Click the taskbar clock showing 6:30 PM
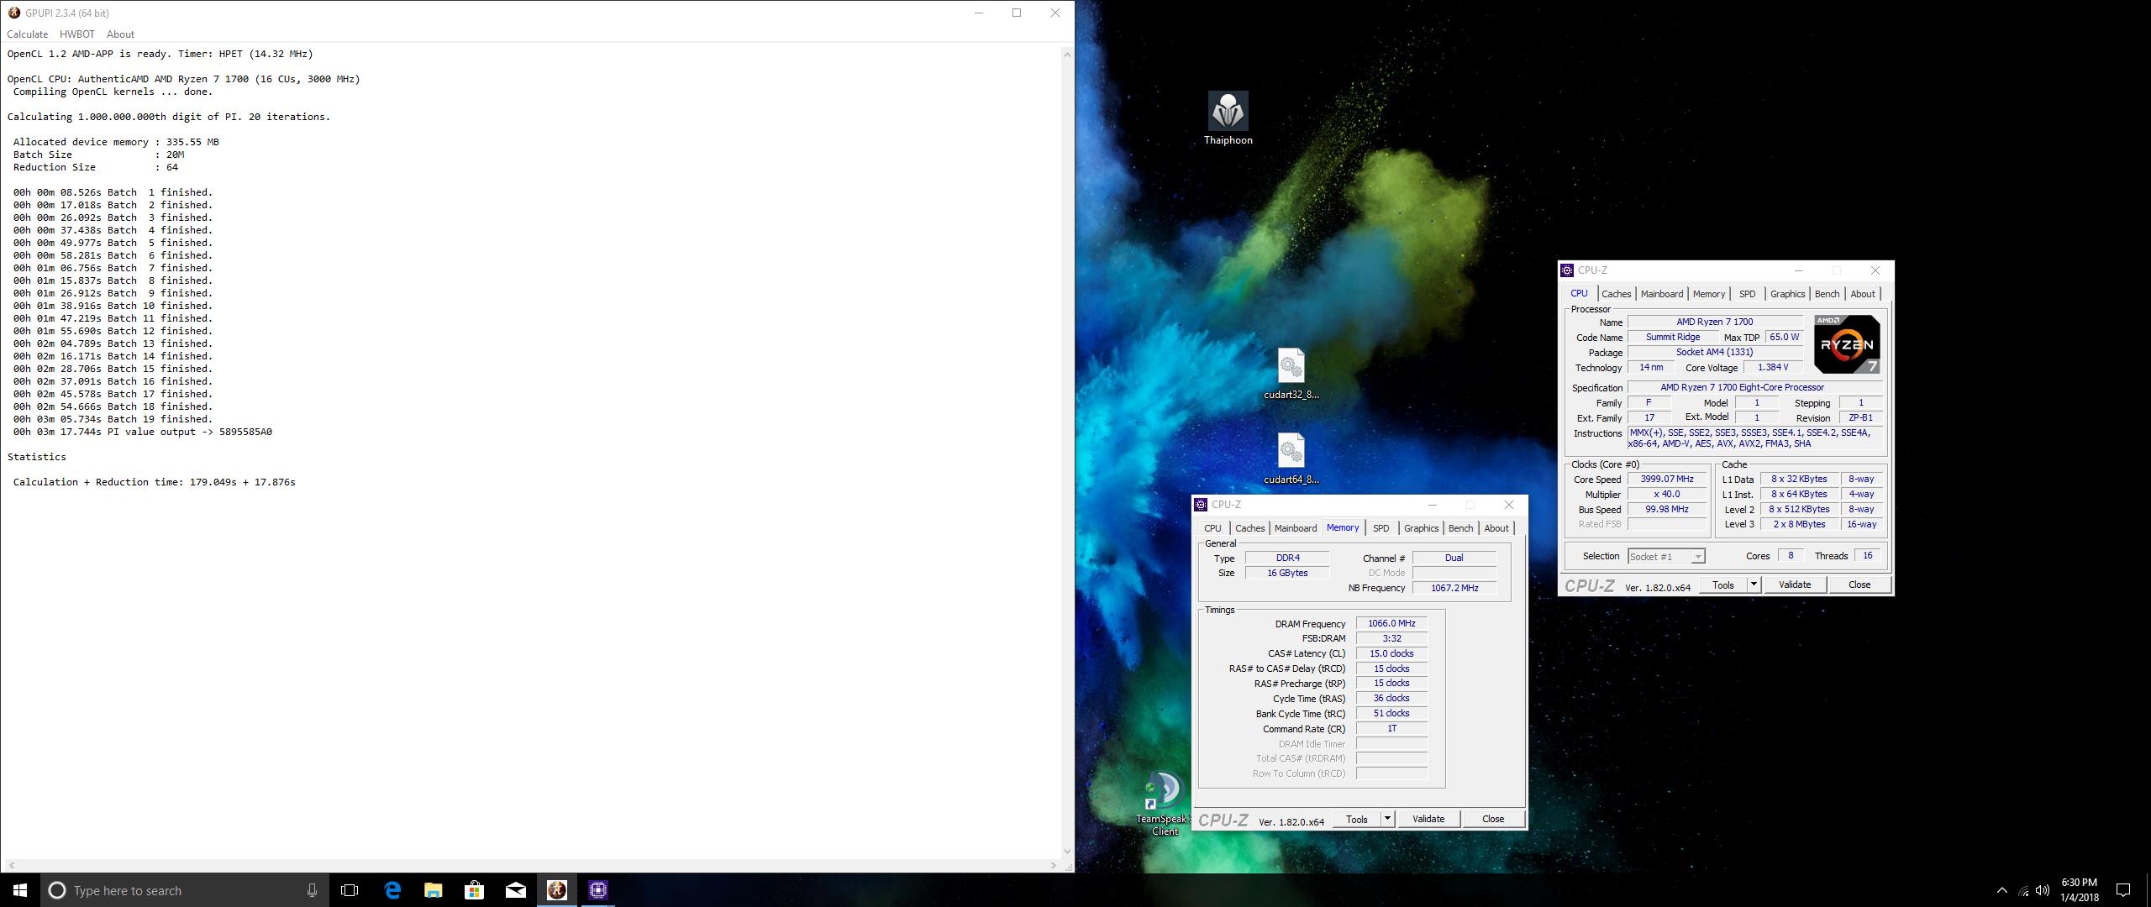This screenshot has width=2151, height=907. click(x=2079, y=890)
